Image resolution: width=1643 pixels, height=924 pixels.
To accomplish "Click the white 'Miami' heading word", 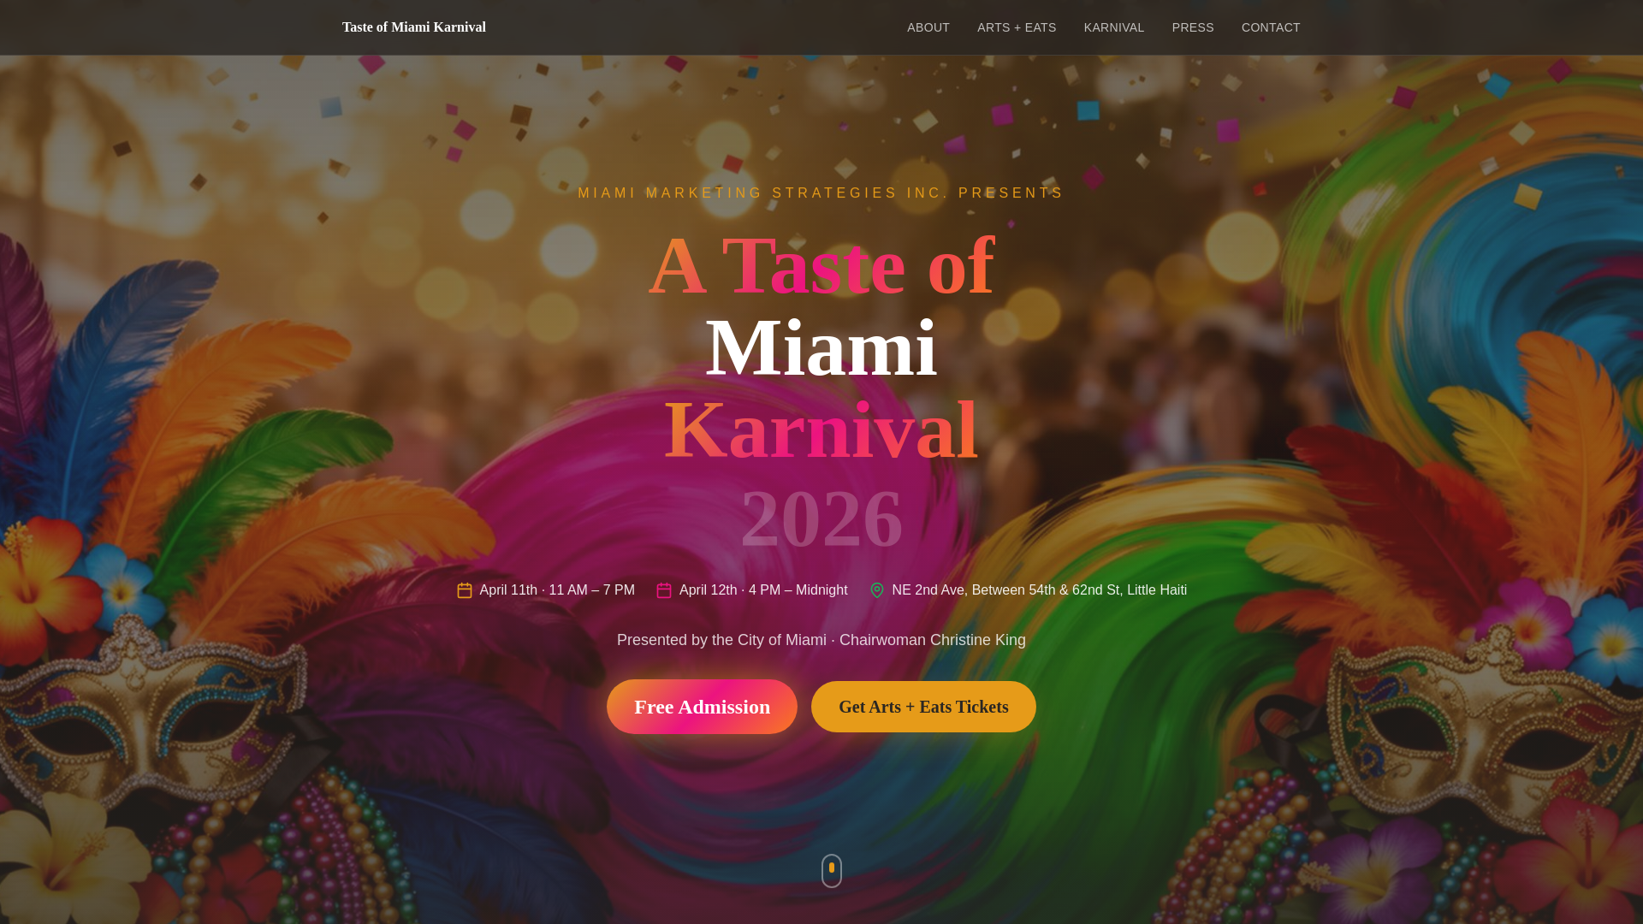I will point(821,347).
